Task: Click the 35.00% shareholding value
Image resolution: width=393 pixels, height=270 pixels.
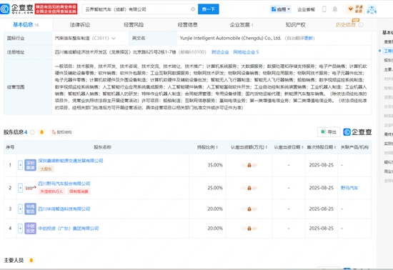Action: tap(215, 165)
